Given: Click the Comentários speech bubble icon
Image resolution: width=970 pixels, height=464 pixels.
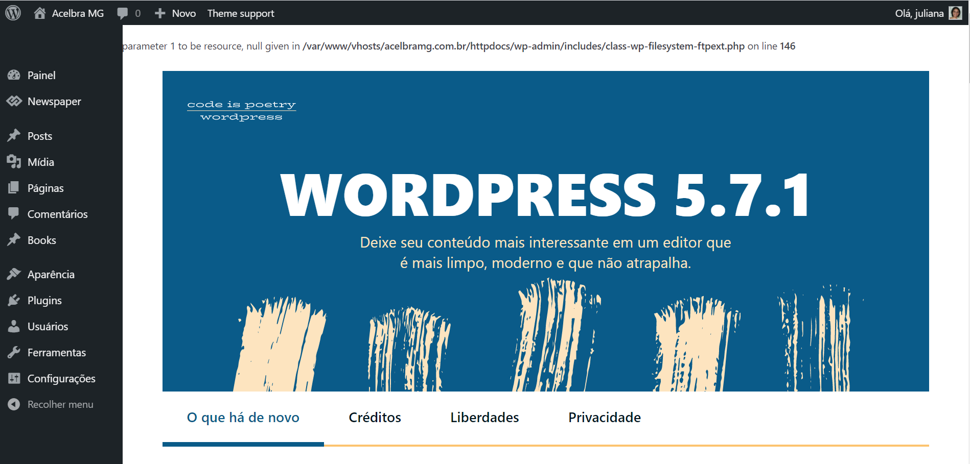Looking at the screenshot, I should click(x=14, y=214).
